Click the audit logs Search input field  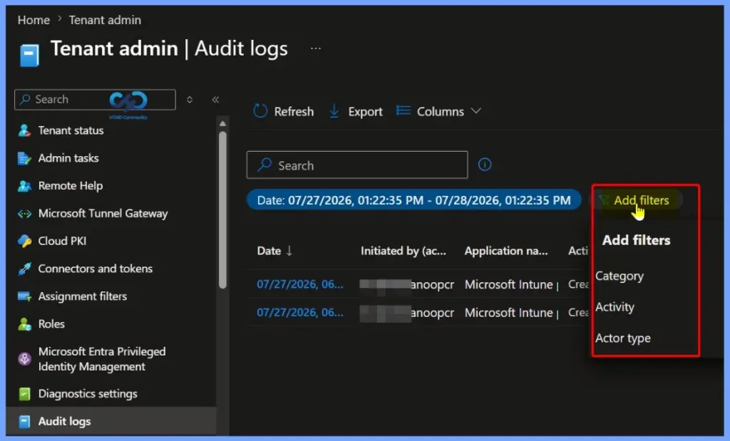coord(357,165)
